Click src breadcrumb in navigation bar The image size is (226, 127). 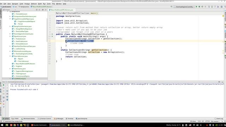pos(15,7)
